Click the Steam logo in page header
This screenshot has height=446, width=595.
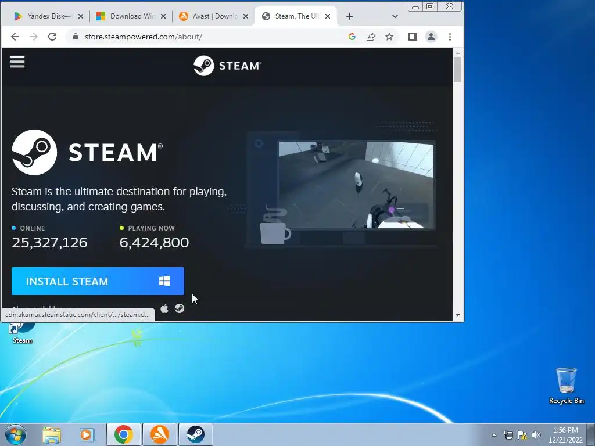[x=227, y=66]
